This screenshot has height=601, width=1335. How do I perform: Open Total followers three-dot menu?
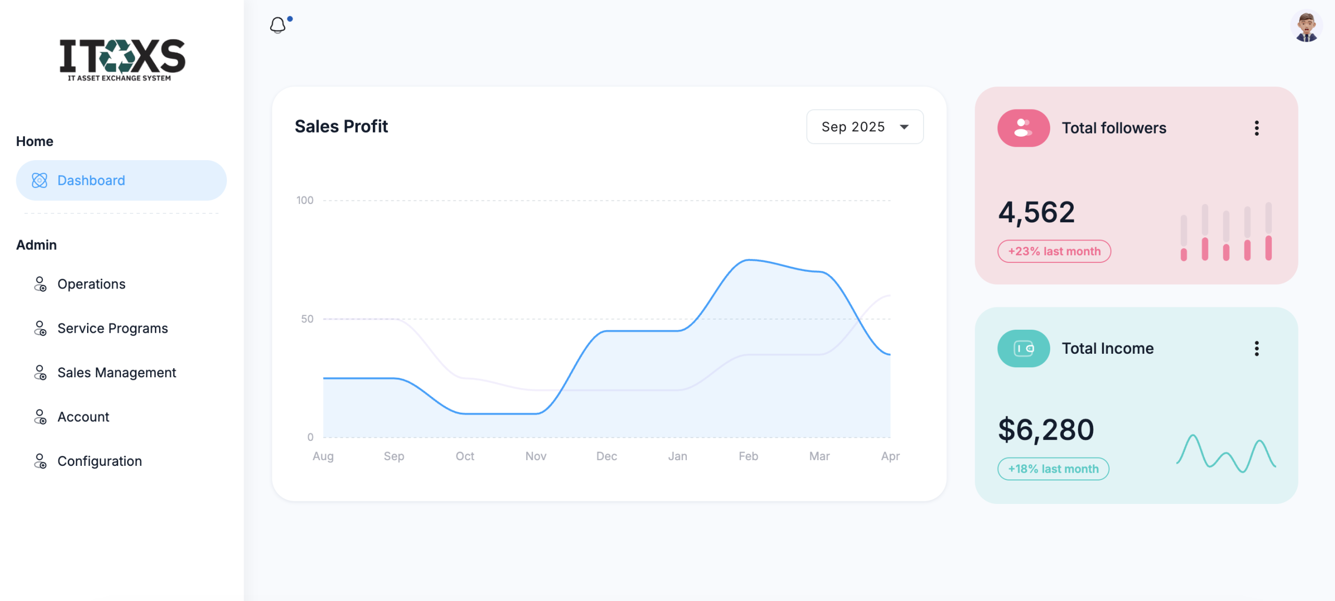click(x=1256, y=128)
